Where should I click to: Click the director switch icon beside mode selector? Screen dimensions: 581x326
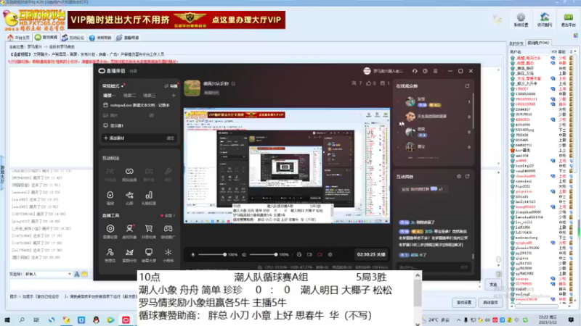pos(171,85)
